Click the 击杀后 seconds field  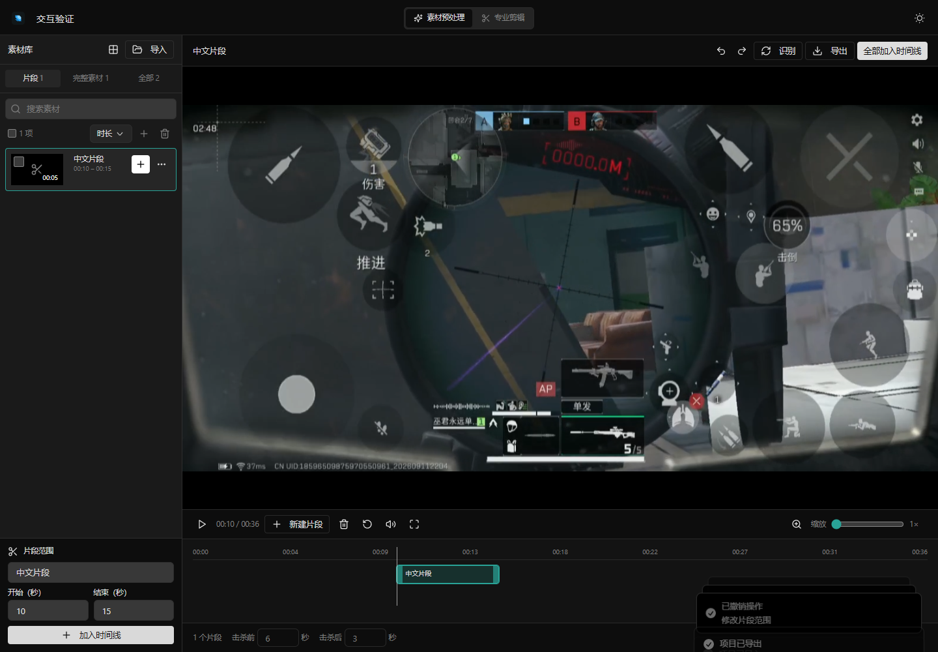click(x=365, y=638)
